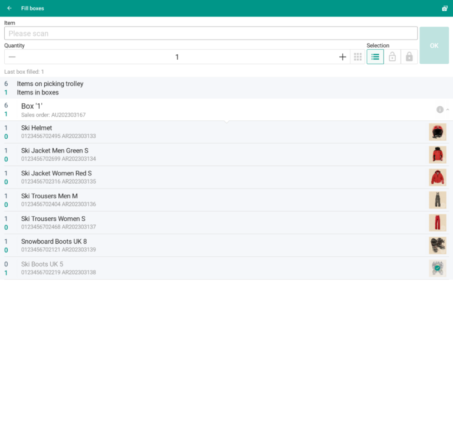Increase quantity with the plus button
The height and width of the screenshot is (437, 453).
342,57
